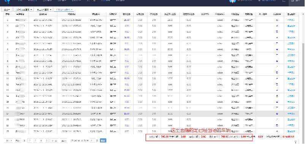
Task: Select row 17, the gray highlighted row
Action: (151, 114)
